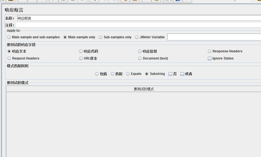Click the 注释 comments input field
261x157 pixels.
pyautogui.click(x=138, y=25)
